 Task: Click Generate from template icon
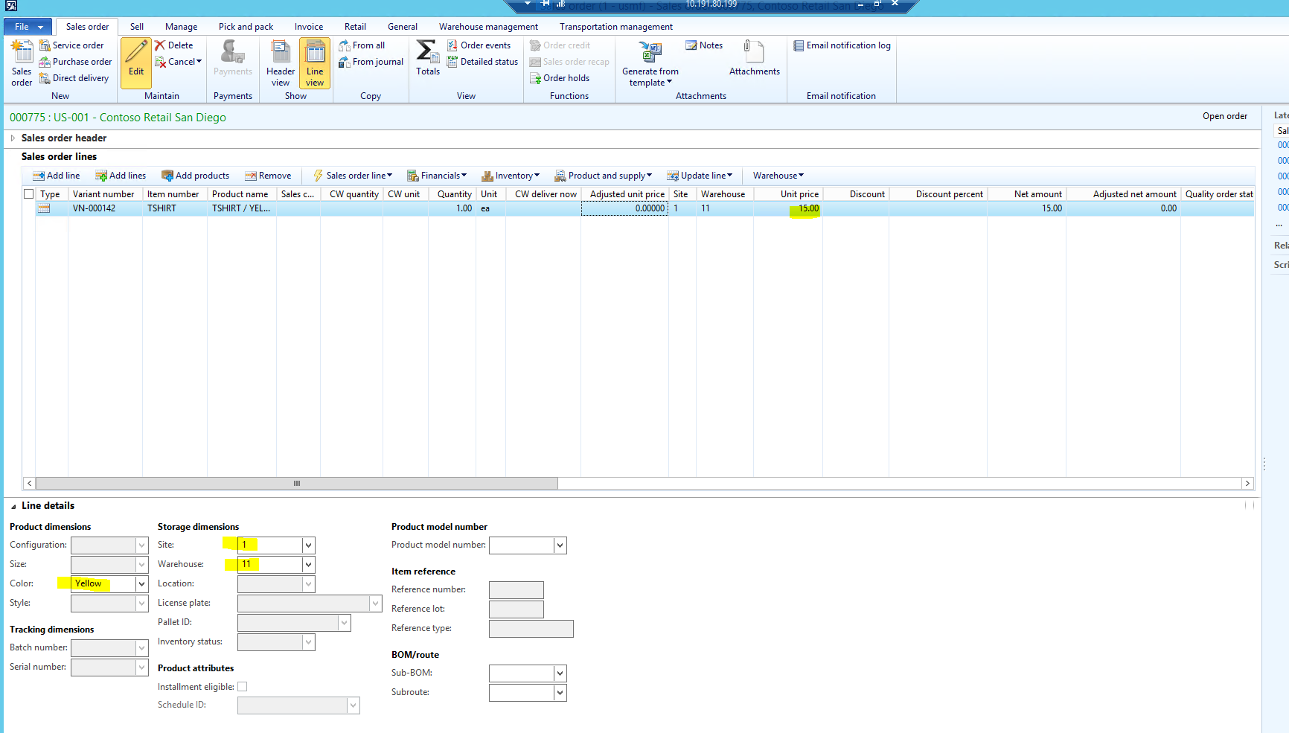point(650,52)
